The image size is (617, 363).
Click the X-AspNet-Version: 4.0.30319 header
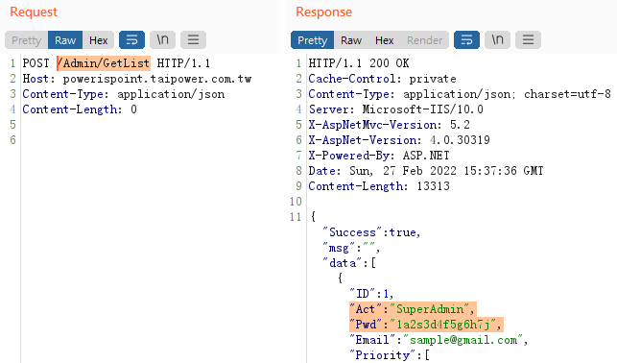coord(399,140)
